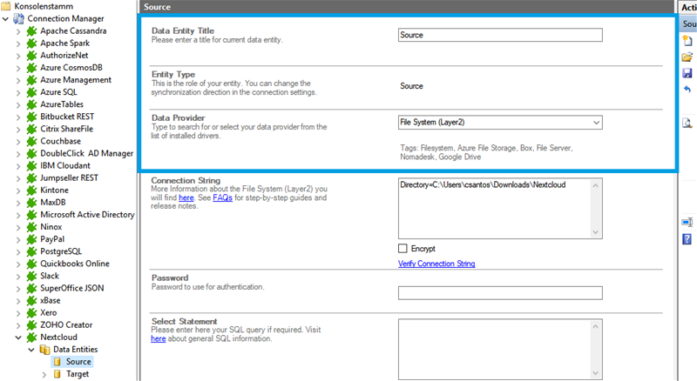Click the save disk icon in Actions pane

click(687, 74)
